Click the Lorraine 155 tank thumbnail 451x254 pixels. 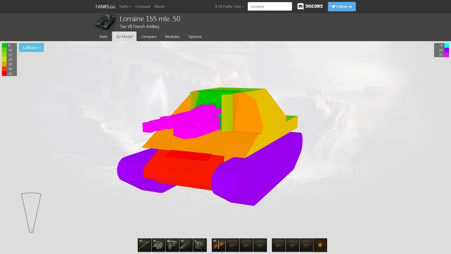pos(105,22)
